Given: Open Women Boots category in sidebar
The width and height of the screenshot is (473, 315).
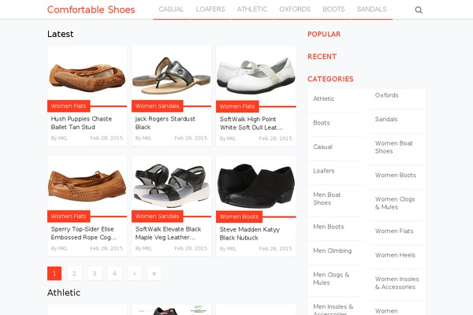Looking at the screenshot, I should coord(396,175).
